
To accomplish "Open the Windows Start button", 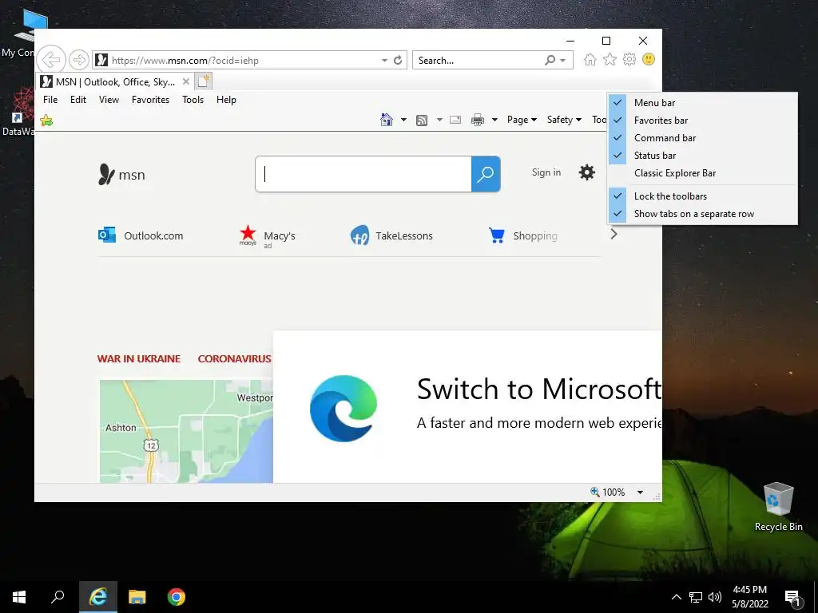I will coord(19,597).
